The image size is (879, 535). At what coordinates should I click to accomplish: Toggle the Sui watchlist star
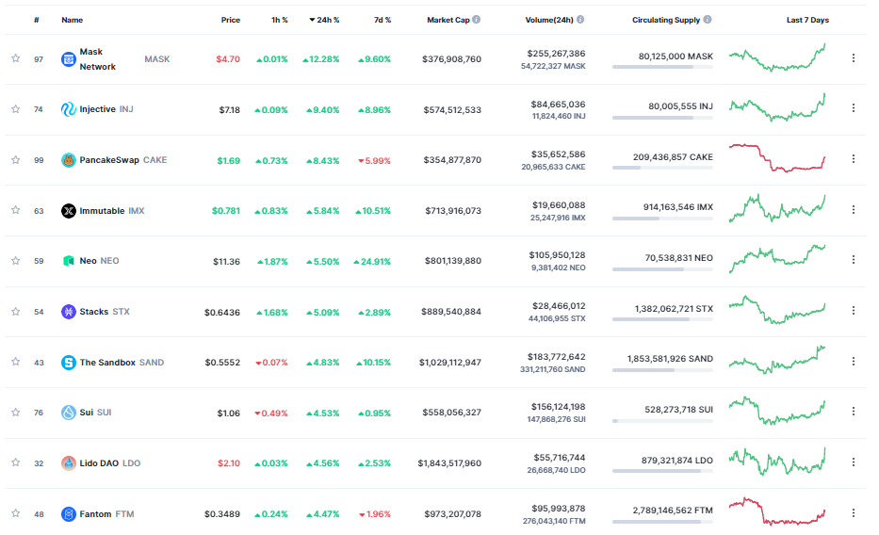pos(16,413)
